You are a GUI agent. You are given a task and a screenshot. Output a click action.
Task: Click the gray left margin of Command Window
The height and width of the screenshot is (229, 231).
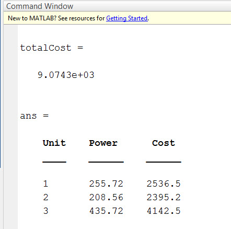pos(10,127)
